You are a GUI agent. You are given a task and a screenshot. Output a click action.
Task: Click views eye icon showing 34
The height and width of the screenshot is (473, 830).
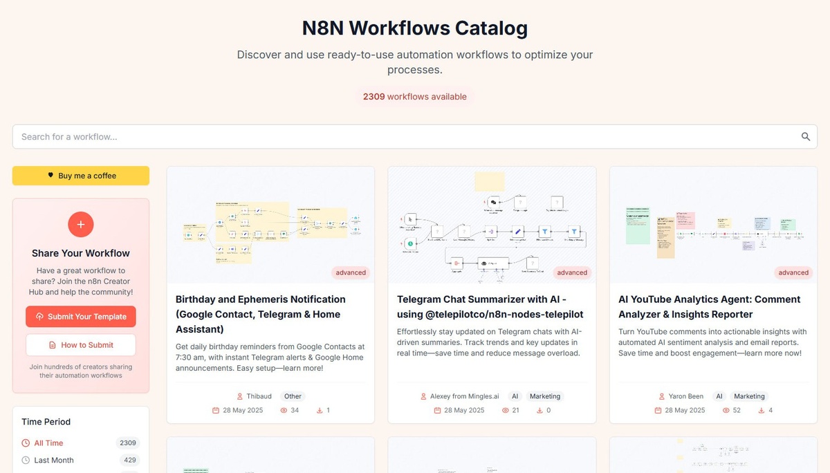click(x=284, y=411)
